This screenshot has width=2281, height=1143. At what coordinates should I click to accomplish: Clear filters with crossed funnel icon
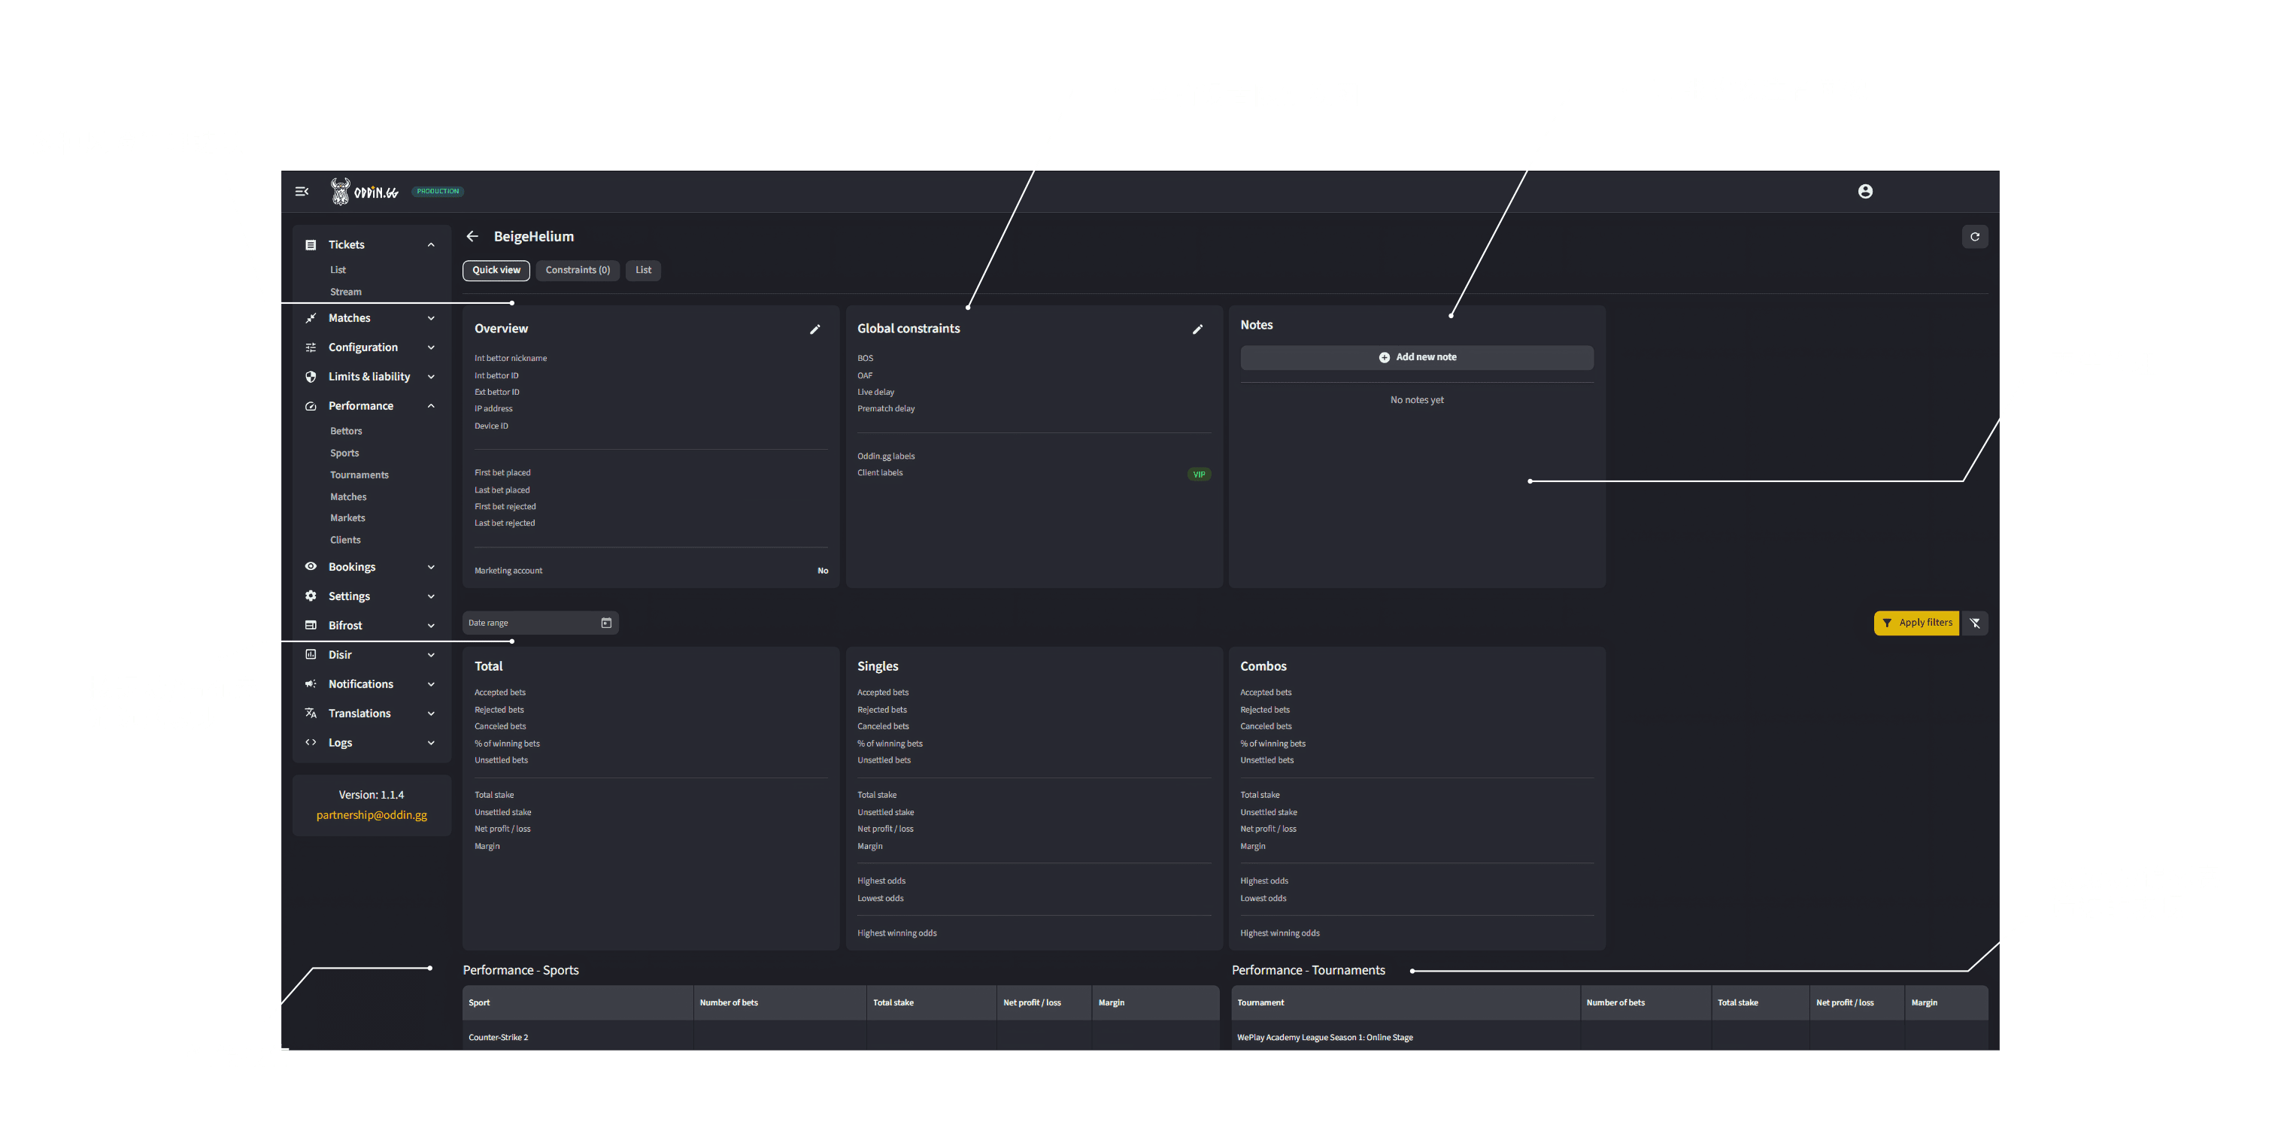[1975, 623]
